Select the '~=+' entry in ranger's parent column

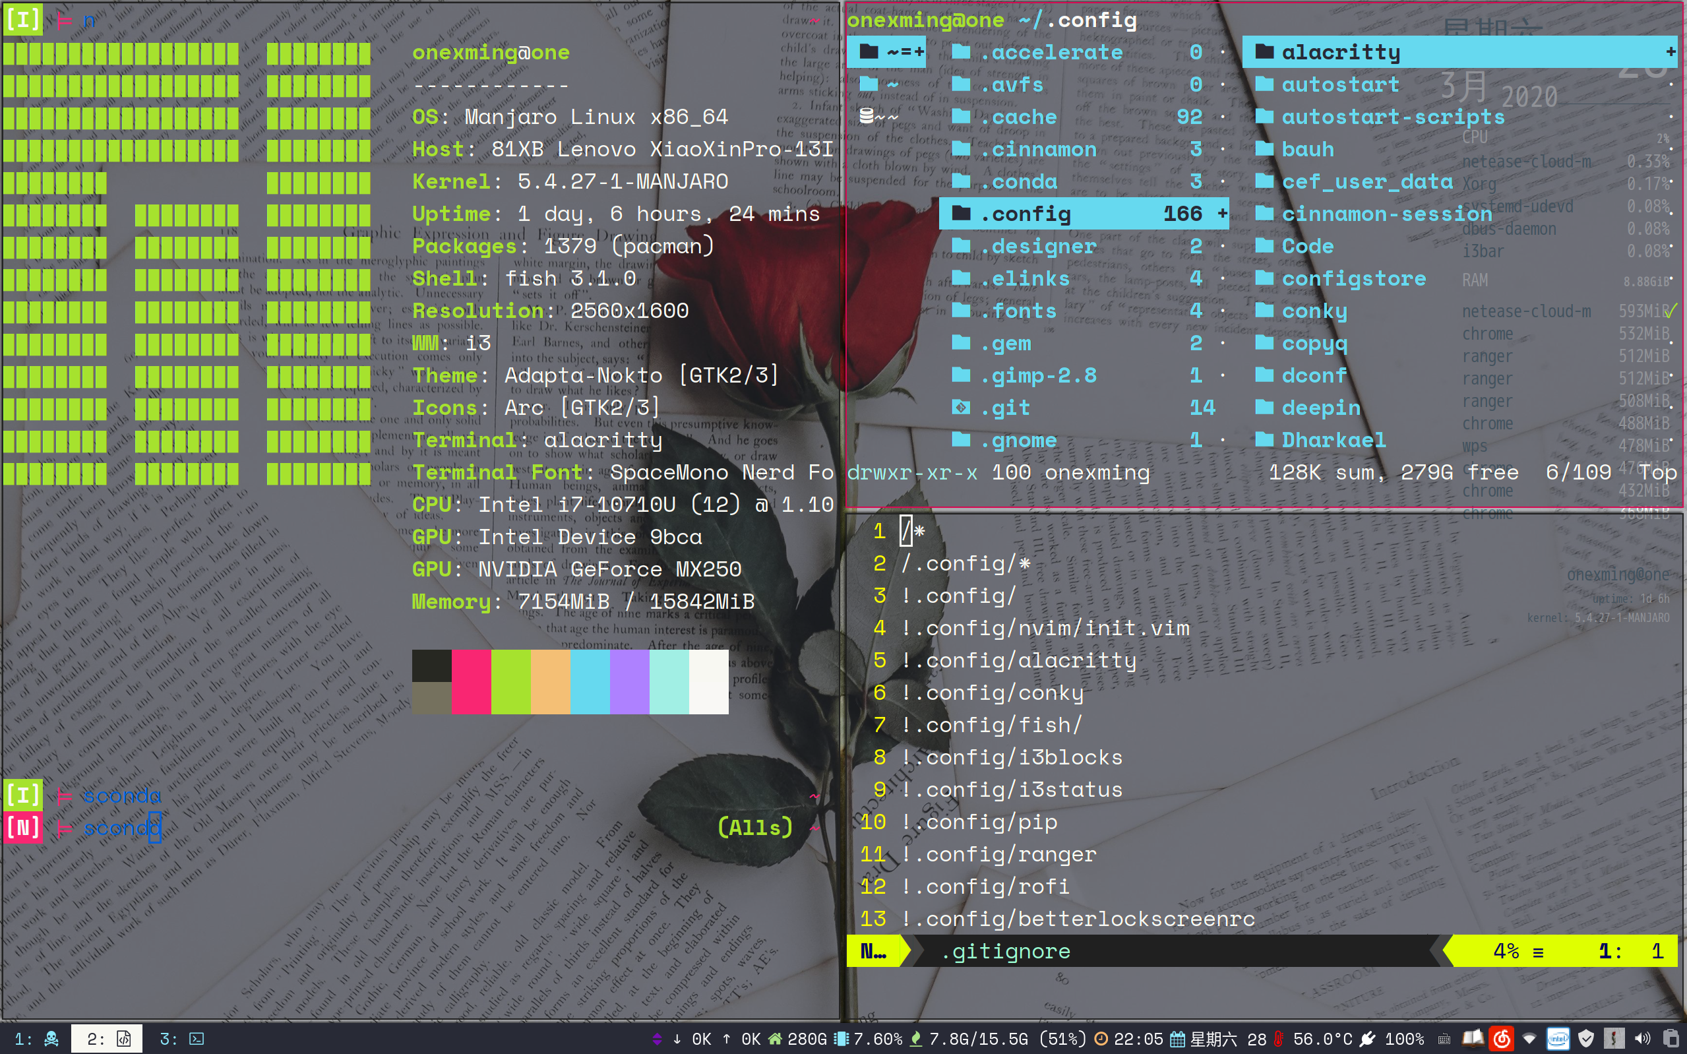(886, 51)
